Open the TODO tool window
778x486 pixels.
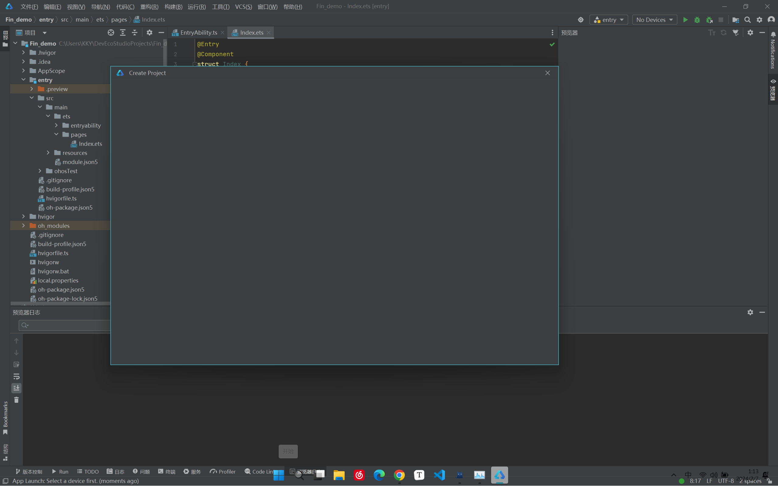[x=88, y=471]
